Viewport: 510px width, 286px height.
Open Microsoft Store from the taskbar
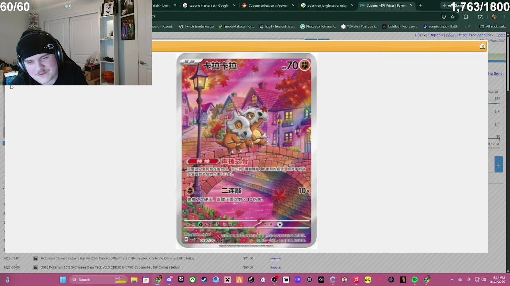pyautogui.click(x=146, y=280)
